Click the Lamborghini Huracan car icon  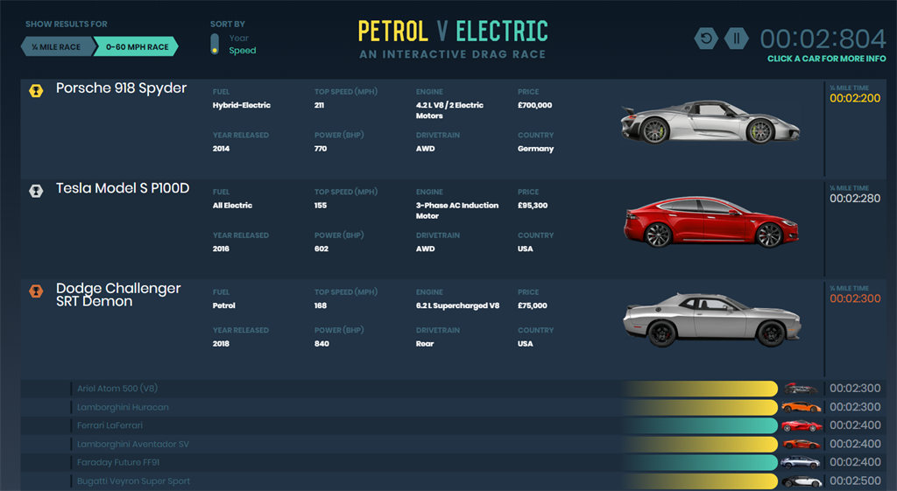pos(802,407)
